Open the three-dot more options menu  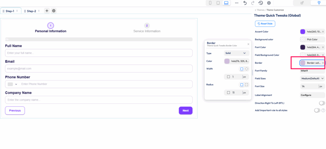[x=237, y=3]
